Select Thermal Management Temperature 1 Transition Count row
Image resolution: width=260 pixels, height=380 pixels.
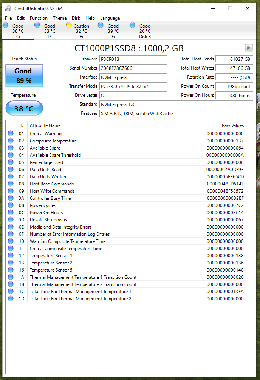click(125, 277)
